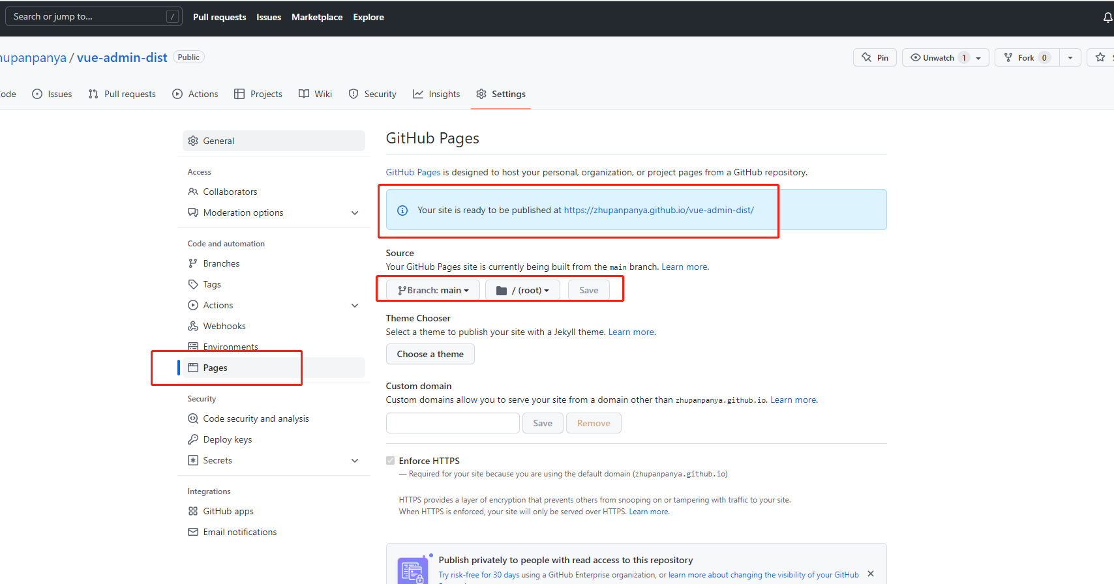Click the custom domain text field
1114x584 pixels.
click(x=453, y=423)
